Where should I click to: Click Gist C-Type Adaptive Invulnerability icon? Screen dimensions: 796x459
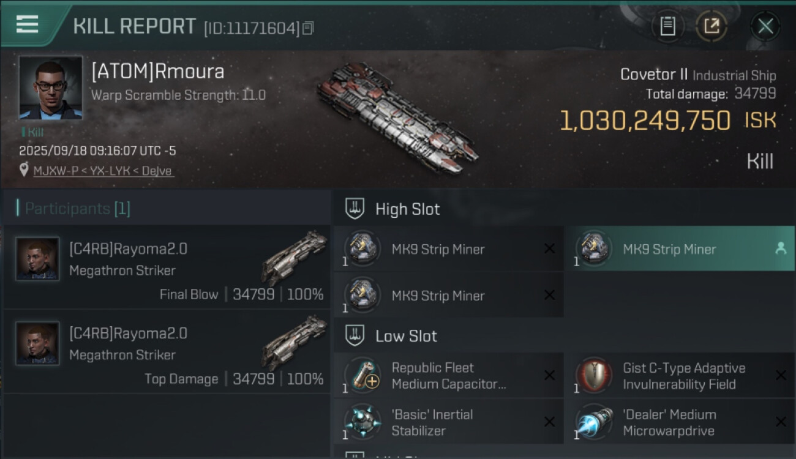[594, 375]
